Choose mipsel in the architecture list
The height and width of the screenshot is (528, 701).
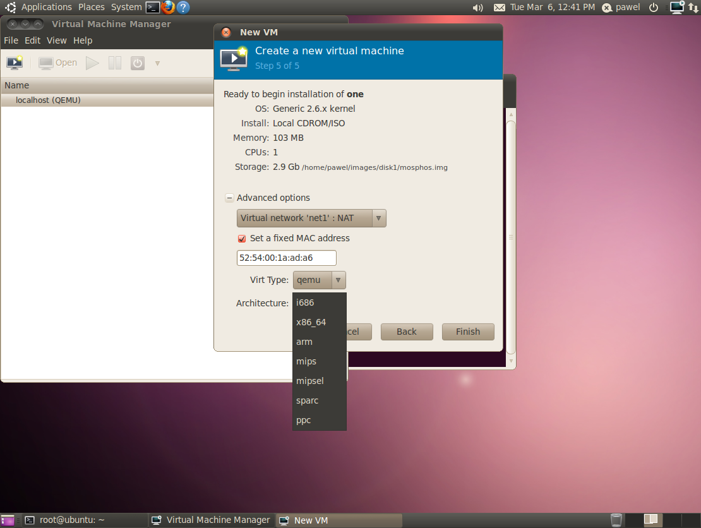(310, 381)
